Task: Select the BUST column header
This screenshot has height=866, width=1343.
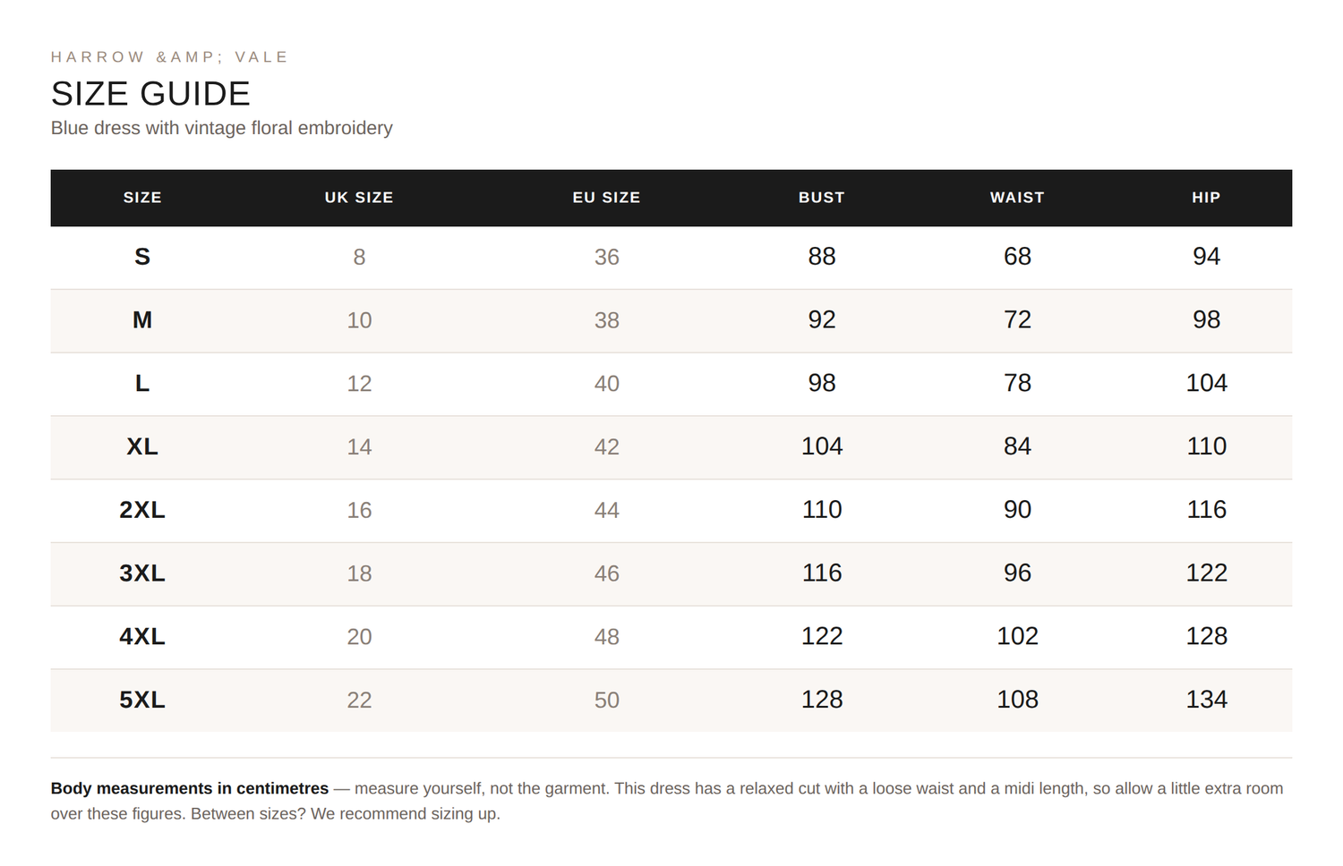Action: point(821,198)
